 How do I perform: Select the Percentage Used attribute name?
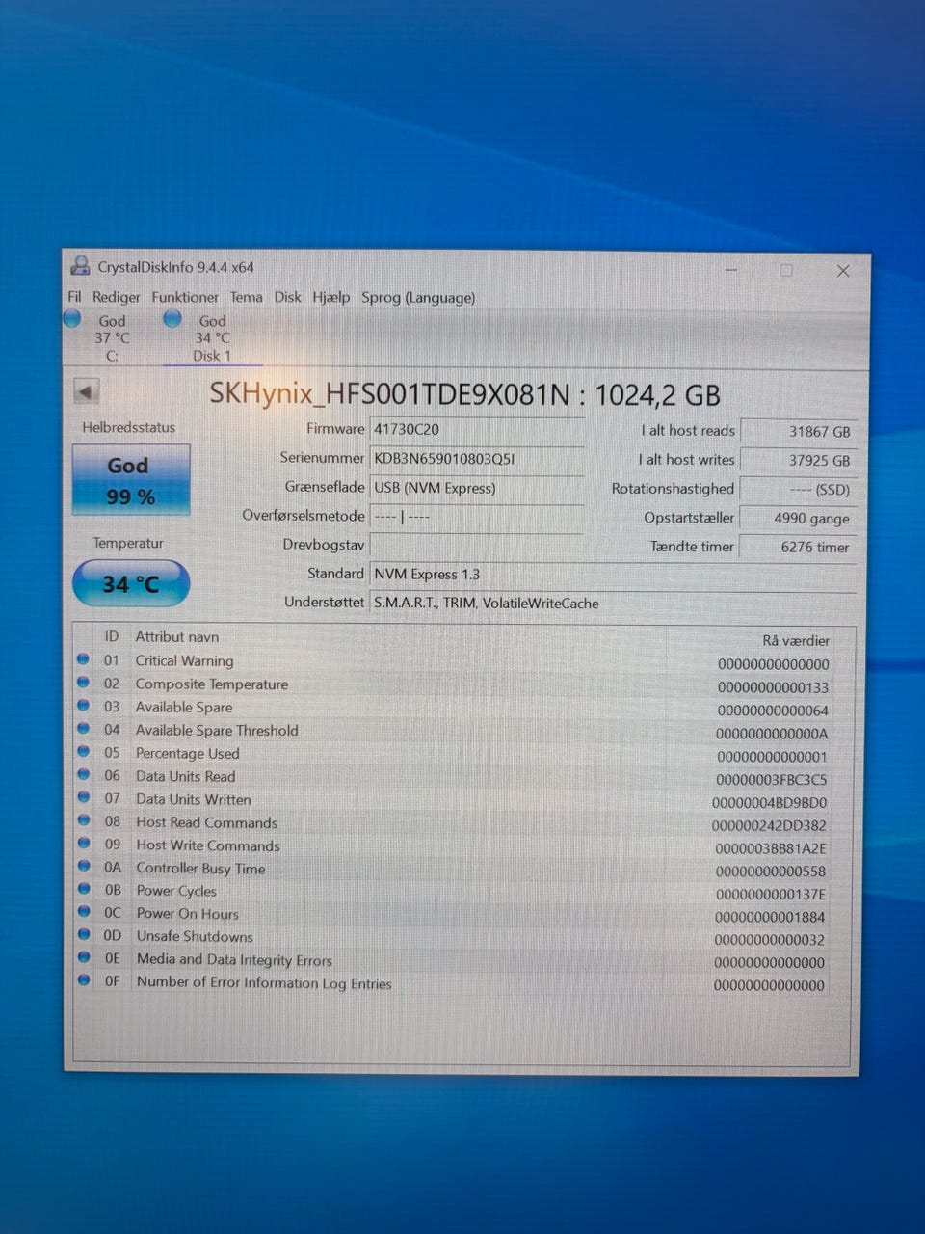[x=187, y=754]
